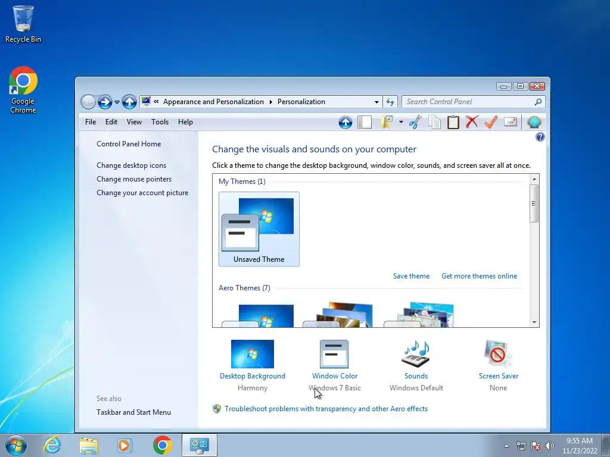The width and height of the screenshot is (610, 457).
Task: Expand the arrow after Appearance and Personalization
Action: 271,102
